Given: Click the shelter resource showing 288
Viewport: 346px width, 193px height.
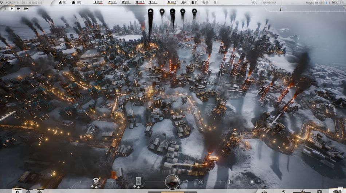Looking at the screenshot, I should tap(125, 3).
